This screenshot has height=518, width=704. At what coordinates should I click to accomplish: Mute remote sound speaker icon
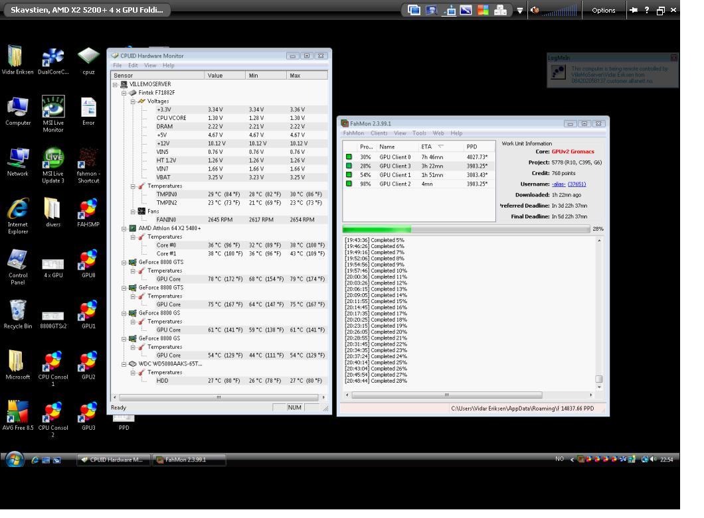[x=534, y=10]
